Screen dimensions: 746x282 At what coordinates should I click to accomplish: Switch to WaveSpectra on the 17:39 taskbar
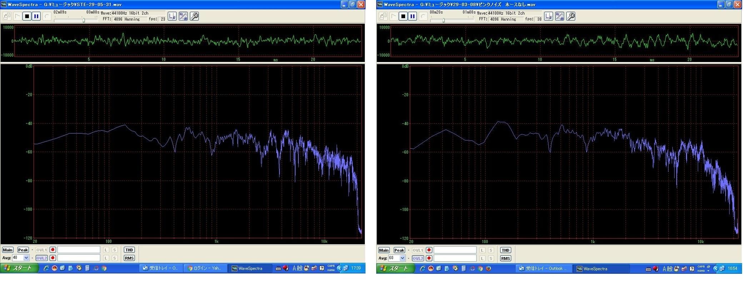coord(250,268)
